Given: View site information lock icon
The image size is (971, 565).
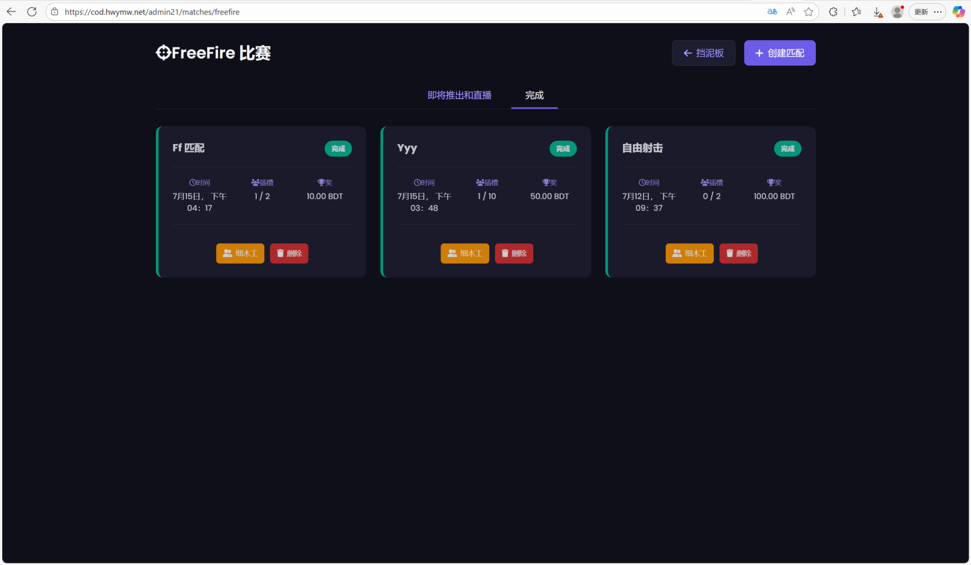Looking at the screenshot, I should click(55, 12).
